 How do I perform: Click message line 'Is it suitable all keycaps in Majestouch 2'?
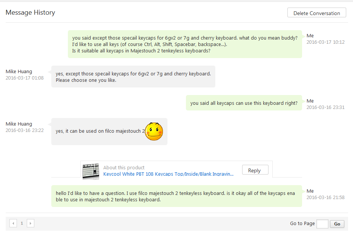141,51
